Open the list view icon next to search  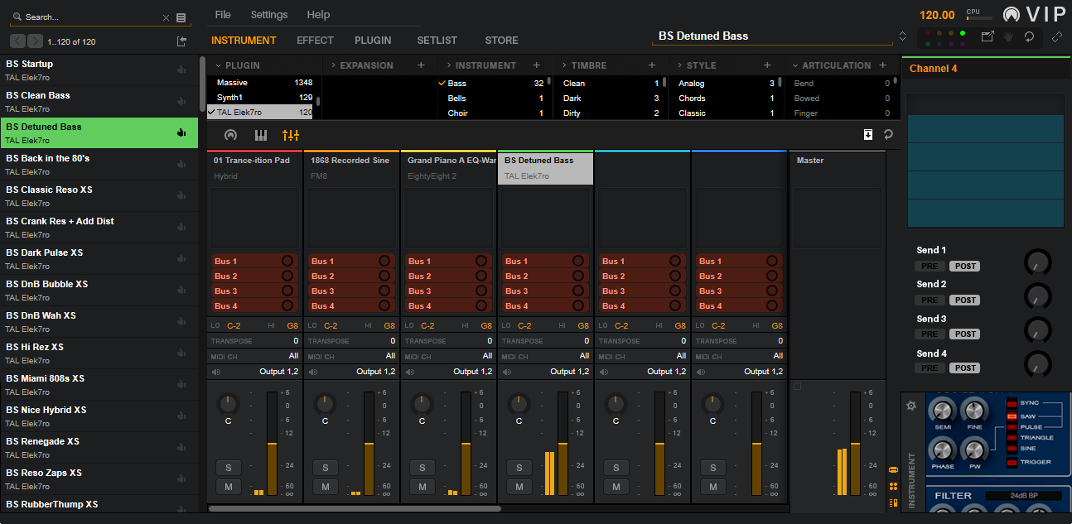click(x=181, y=17)
